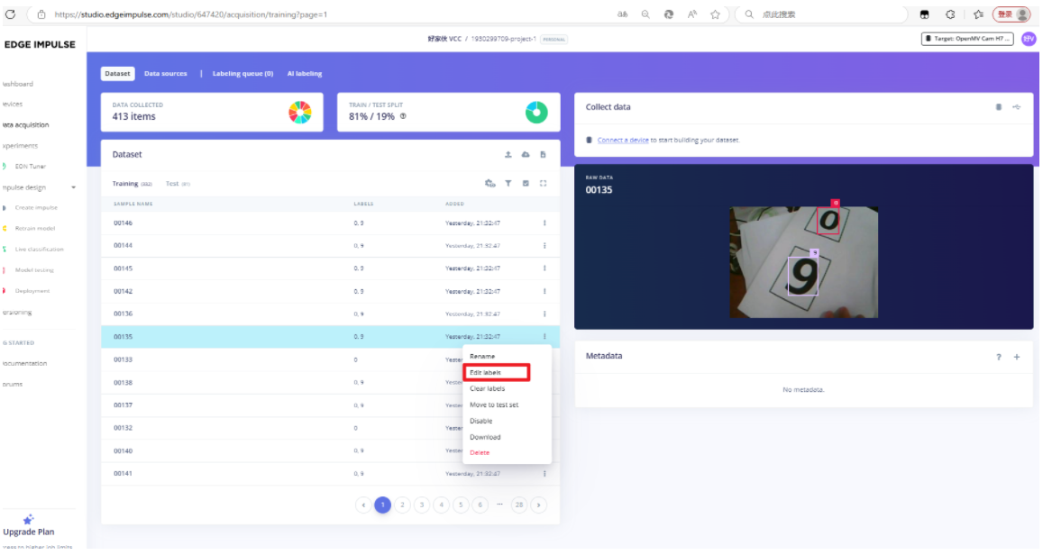Open the Upgrade Plan star icon
Image resolution: width=1043 pixels, height=555 pixels.
point(28,520)
